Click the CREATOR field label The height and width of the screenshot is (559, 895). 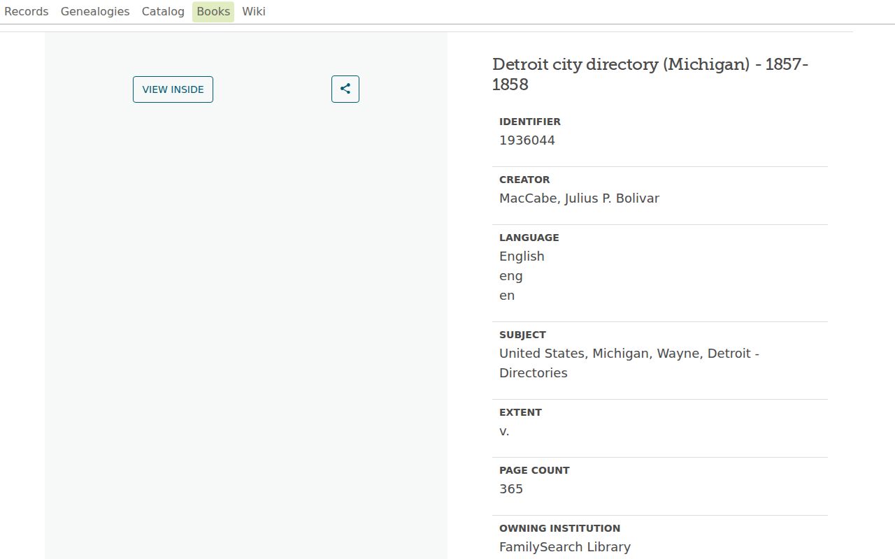point(524,180)
